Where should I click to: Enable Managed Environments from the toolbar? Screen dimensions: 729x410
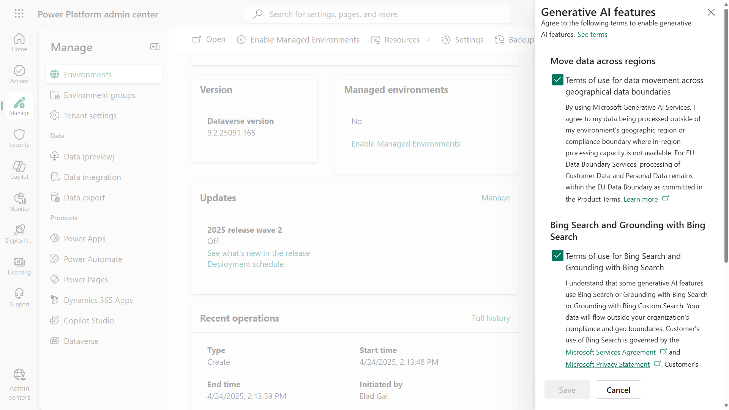click(298, 39)
